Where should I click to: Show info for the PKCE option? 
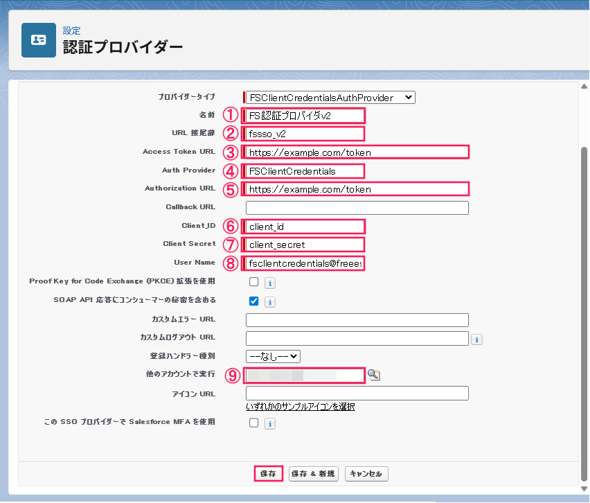[x=270, y=283]
